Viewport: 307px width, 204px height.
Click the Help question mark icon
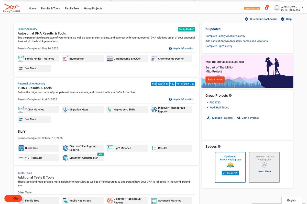[283, 19]
